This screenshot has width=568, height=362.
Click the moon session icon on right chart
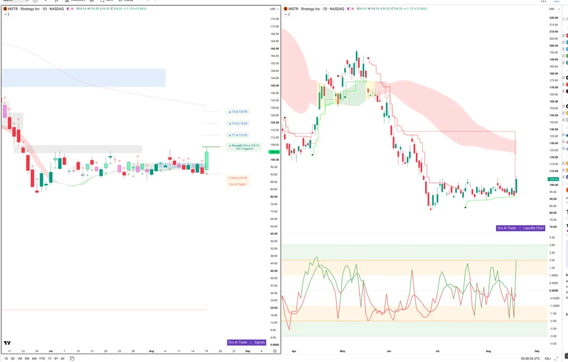348,9
